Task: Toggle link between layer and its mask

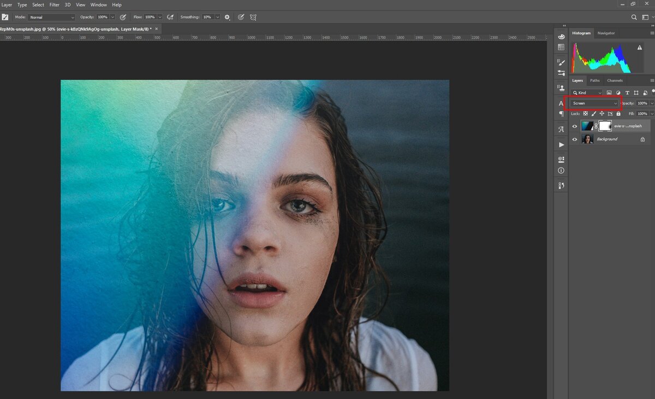Action: point(596,126)
